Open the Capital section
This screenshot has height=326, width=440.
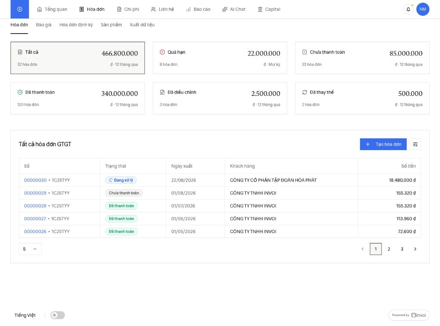pyautogui.click(x=269, y=9)
